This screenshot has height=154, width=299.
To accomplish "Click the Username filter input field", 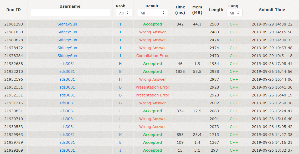I will (70, 13).
